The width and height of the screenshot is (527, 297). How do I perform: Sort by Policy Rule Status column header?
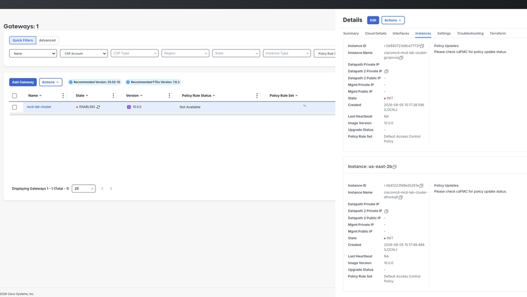(198, 96)
